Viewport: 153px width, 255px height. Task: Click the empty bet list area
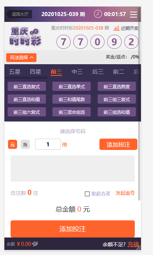point(72,169)
